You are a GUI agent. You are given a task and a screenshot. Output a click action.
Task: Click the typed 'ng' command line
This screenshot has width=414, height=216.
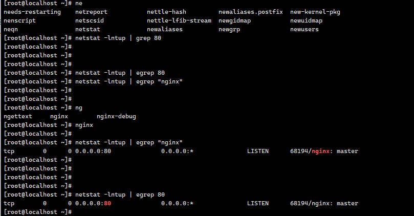pyautogui.click(x=78, y=107)
